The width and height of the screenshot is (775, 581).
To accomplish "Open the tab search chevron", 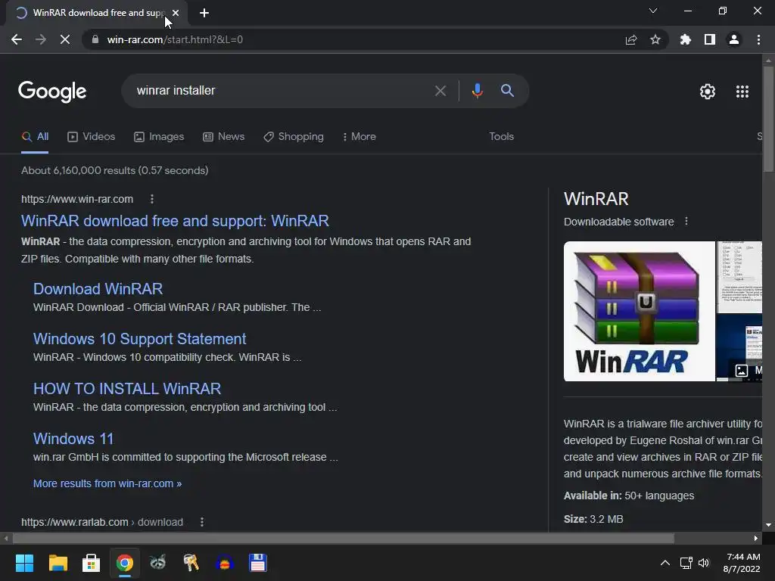I will point(653,11).
